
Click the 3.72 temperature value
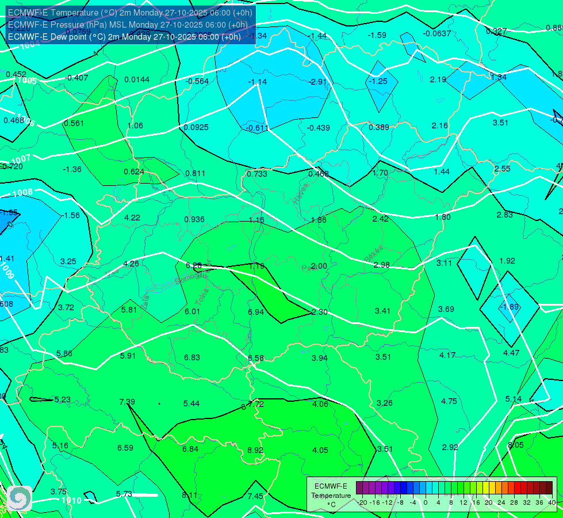[x=66, y=308]
